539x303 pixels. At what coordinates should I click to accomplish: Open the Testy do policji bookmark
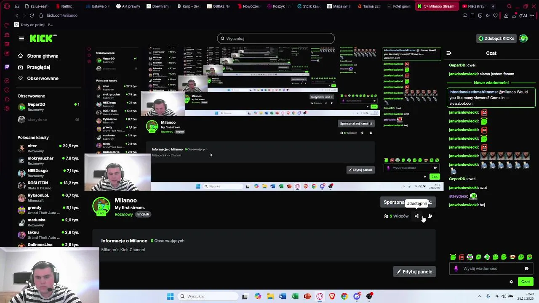point(34,25)
